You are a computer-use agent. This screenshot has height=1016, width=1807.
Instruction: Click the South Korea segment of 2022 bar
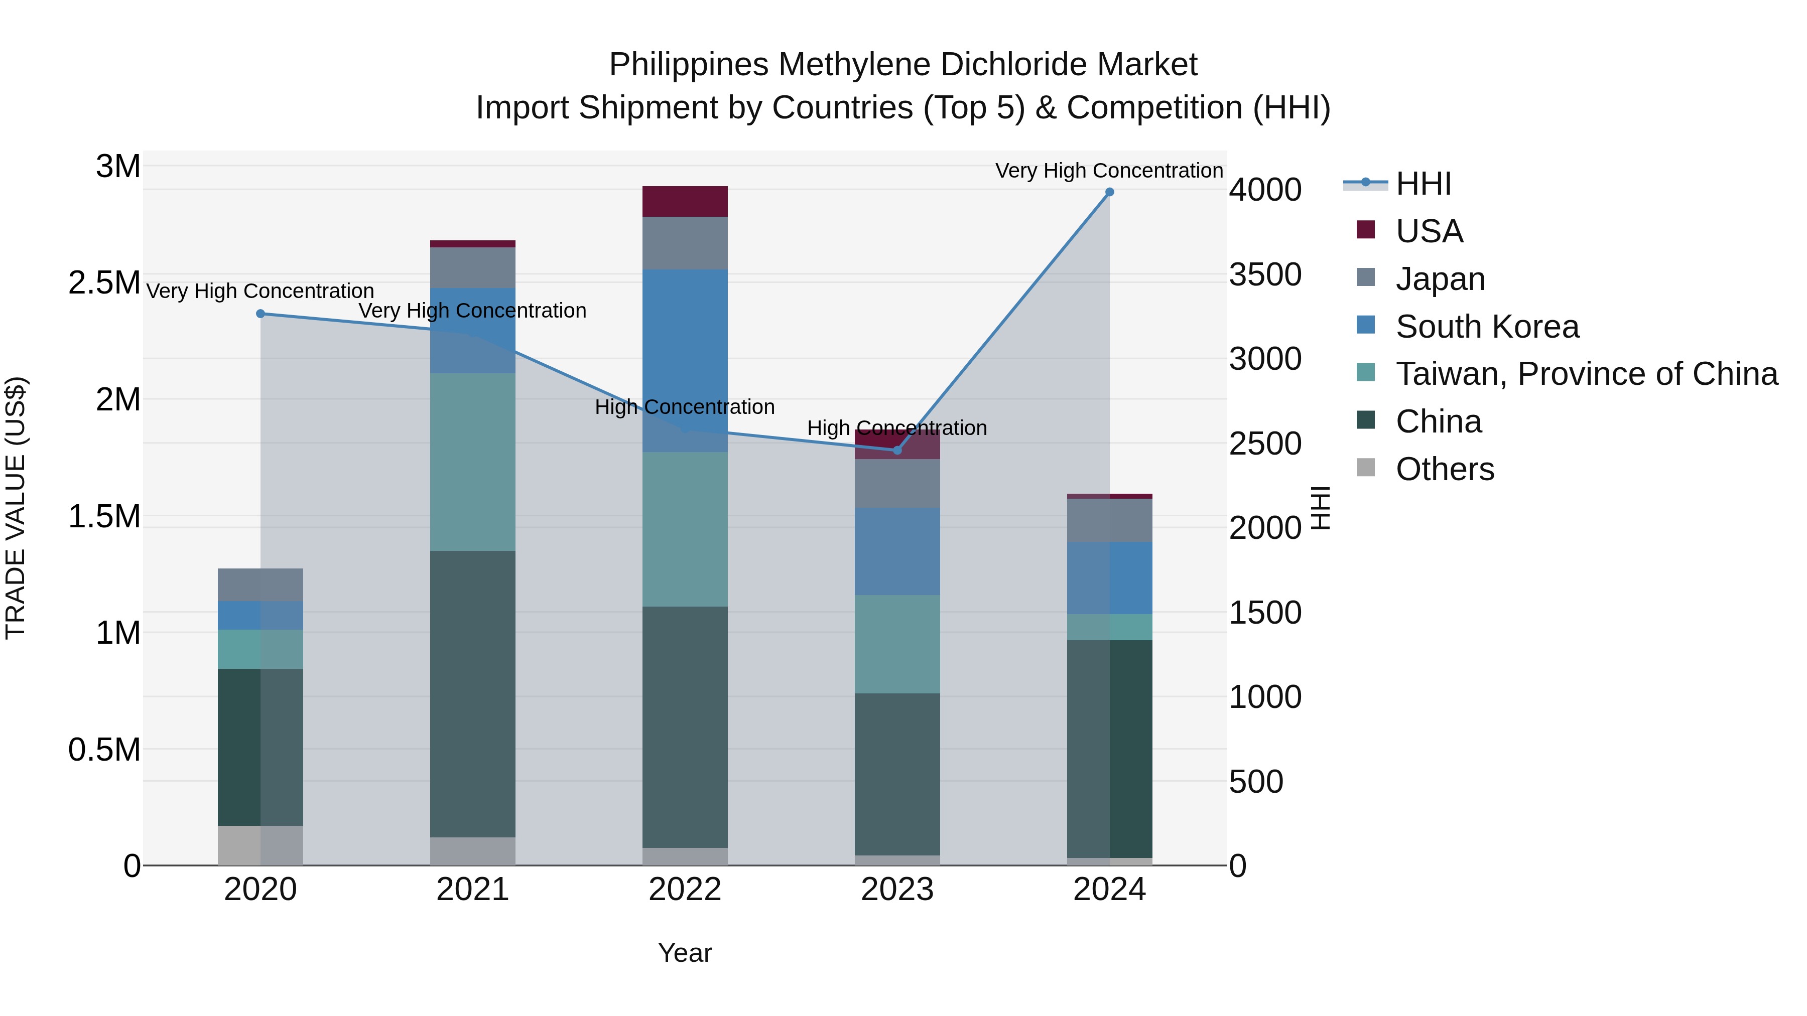point(685,360)
